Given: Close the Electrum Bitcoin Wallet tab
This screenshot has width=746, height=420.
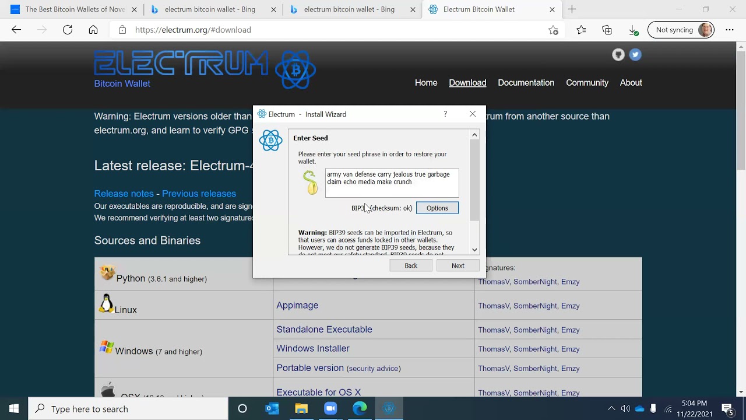Looking at the screenshot, I should pos(552,9).
